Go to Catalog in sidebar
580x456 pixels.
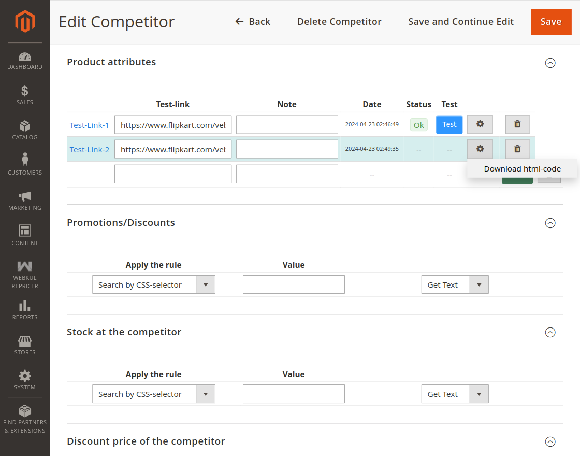[25, 130]
